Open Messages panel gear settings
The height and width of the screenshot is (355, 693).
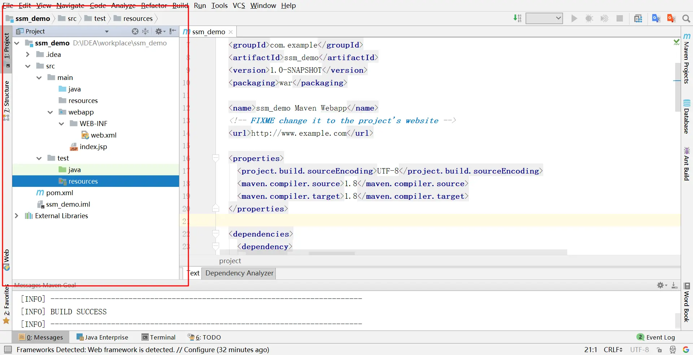click(x=662, y=286)
